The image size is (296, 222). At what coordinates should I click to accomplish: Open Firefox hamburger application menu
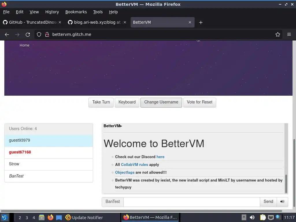[x=289, y=35]
